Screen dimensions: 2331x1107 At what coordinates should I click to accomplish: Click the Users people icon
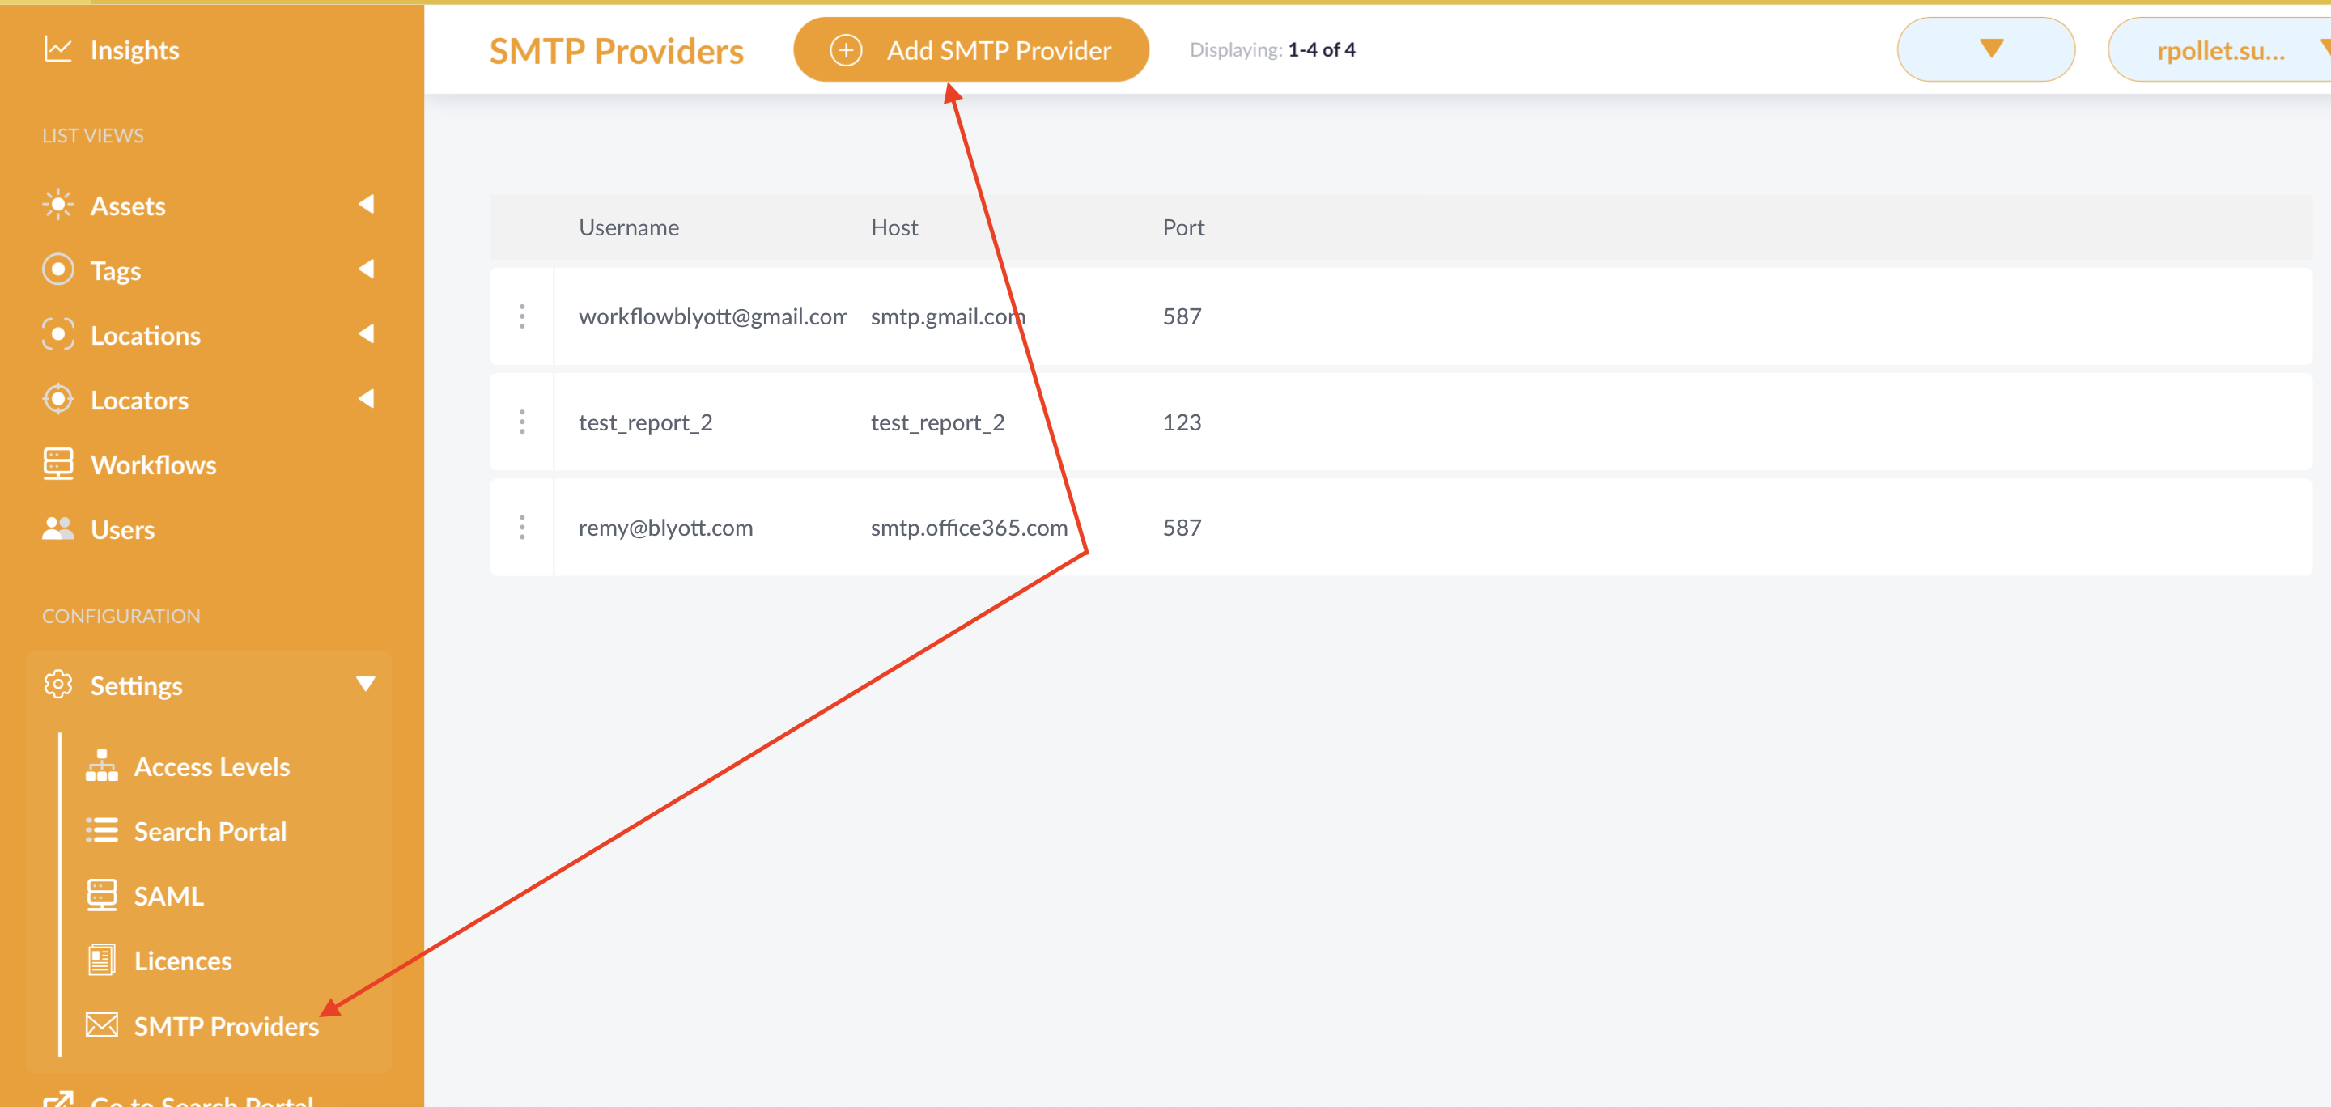tap(58, 528)
